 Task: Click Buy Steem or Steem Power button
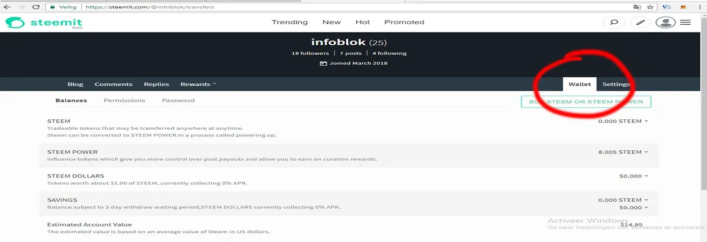coord(586,102)
